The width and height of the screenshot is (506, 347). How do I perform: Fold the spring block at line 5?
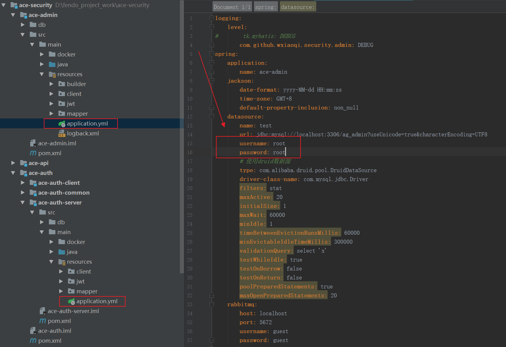tap(212, 54)
